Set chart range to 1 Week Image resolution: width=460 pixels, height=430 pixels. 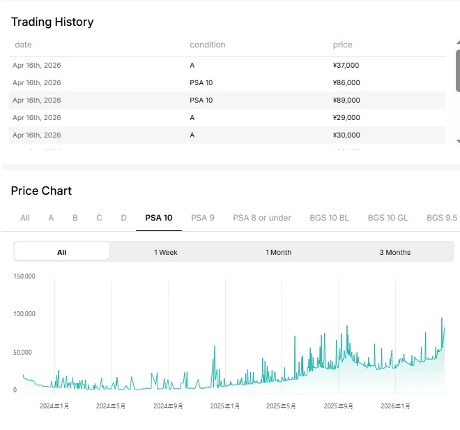pyautogui.click(x=167, y=252)
